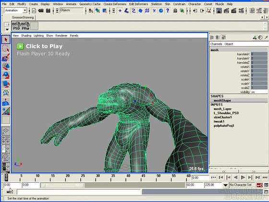Open the Animation menu set dropdown
269x202 pixels.
[25, 11]
